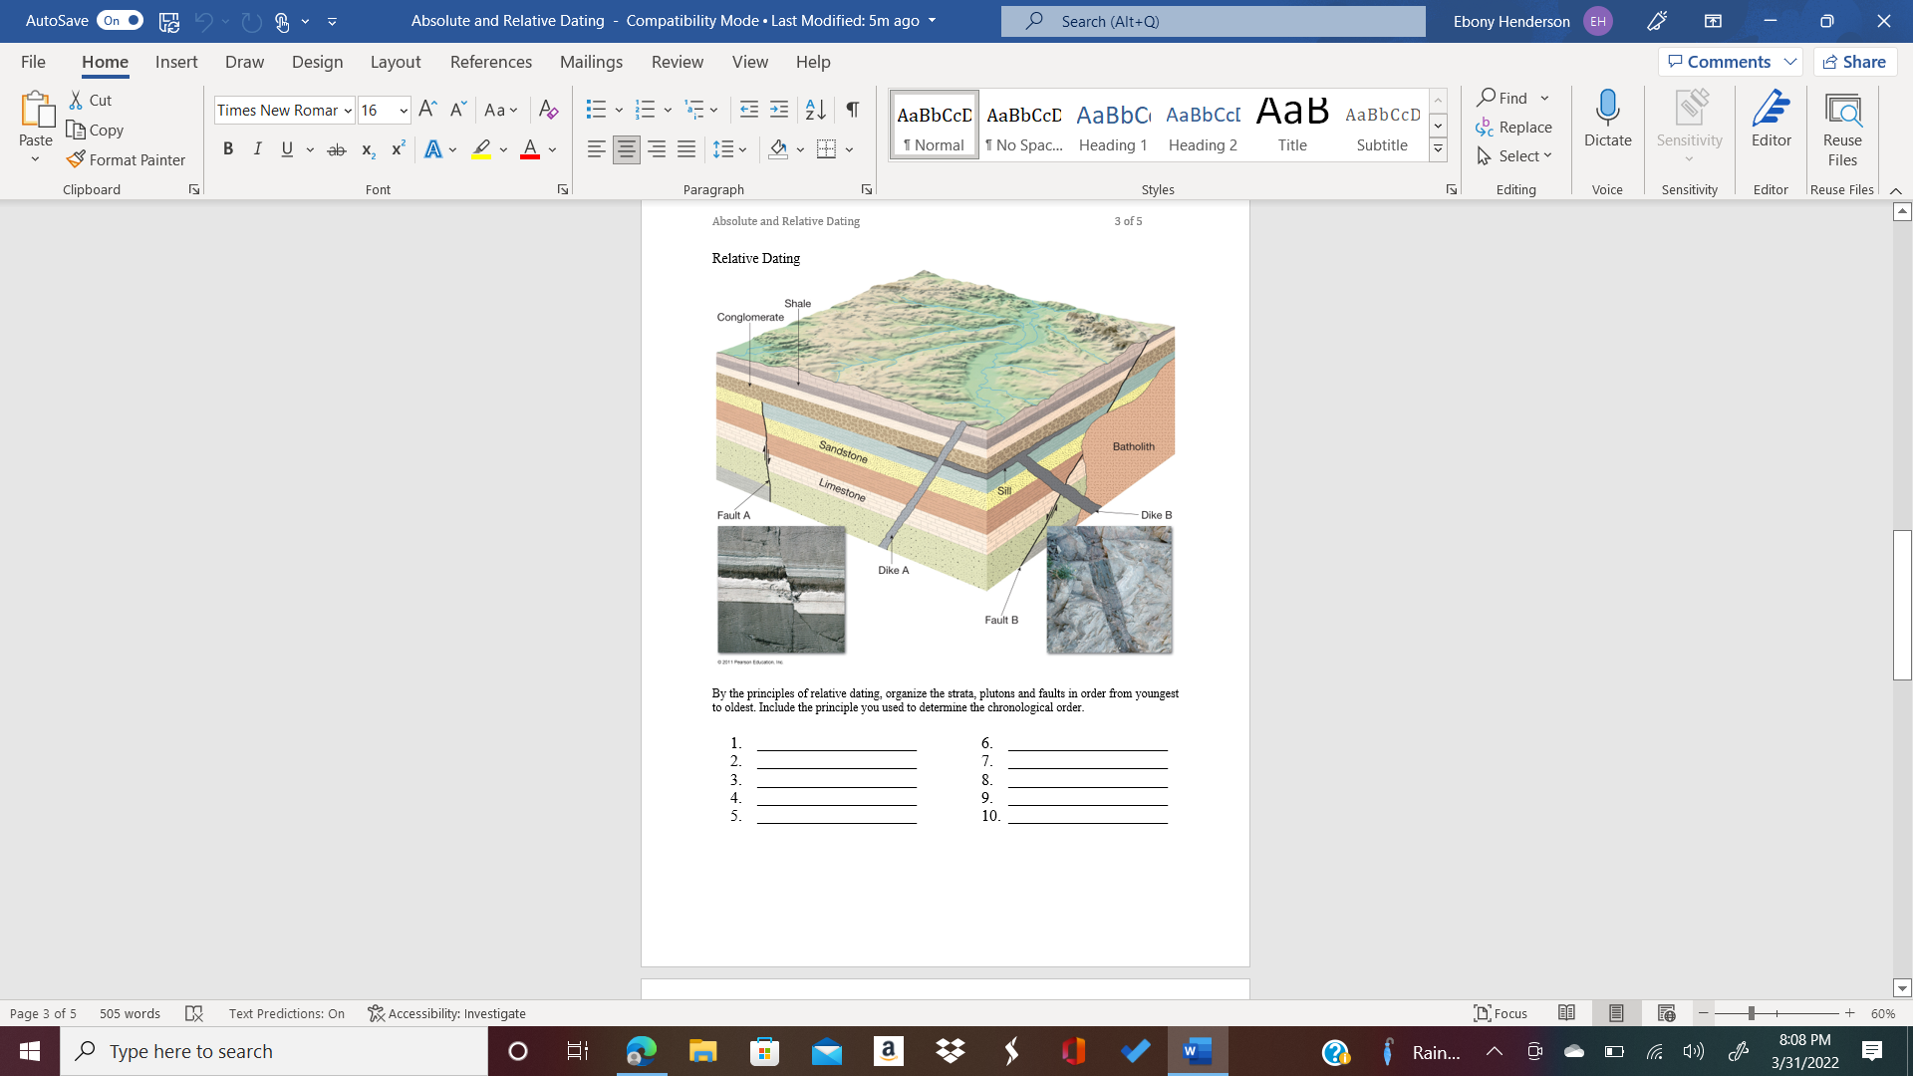Screen dimensions: 1913x1076
Task: Click the Share button
Action: click(x=1854, y=62)
